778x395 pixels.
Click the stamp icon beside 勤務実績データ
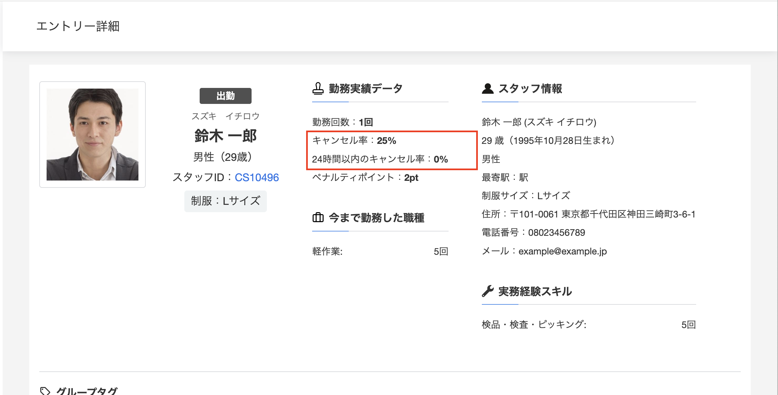coord(318,89)
